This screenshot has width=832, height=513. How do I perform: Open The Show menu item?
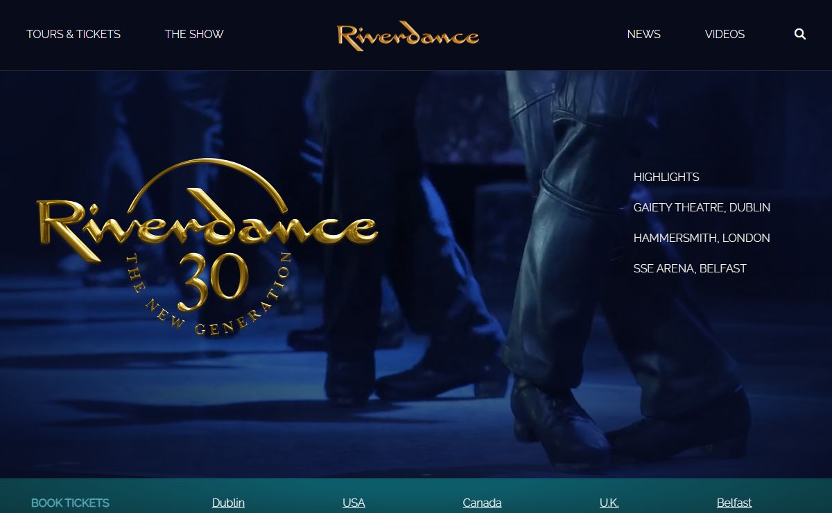pyautogui.click(x=194, y=34)
